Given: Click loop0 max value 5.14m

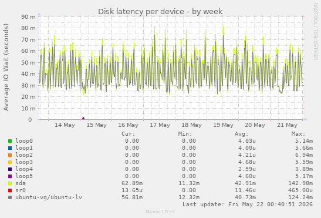Looking at the screenshot, I should pyautogui.click(x=304, y=141).
